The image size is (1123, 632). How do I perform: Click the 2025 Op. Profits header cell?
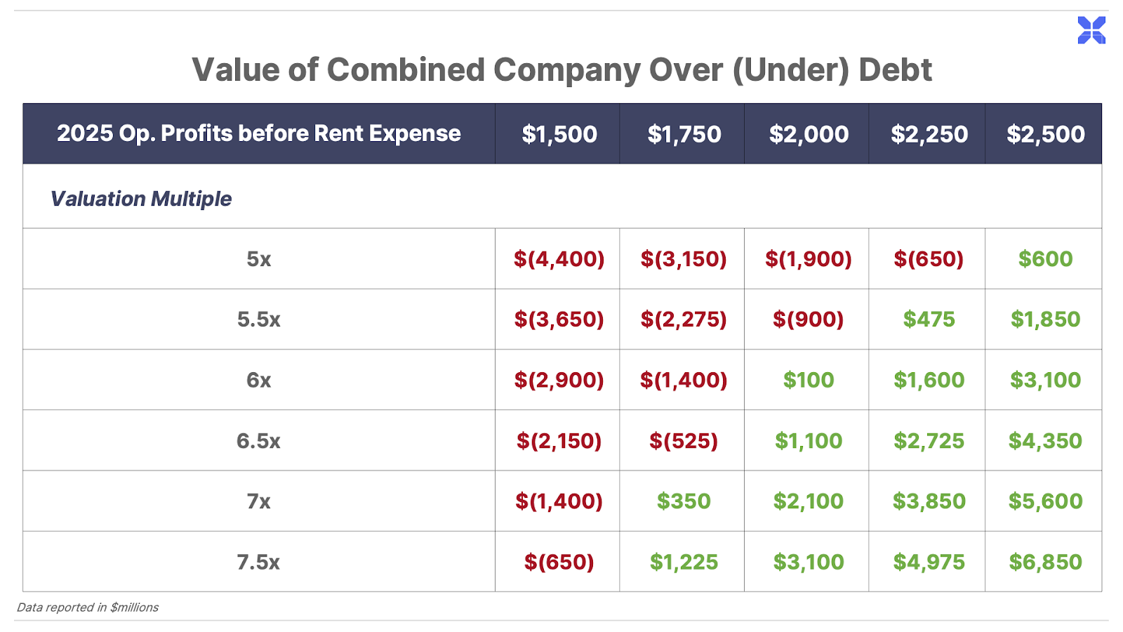pos(258,133)
